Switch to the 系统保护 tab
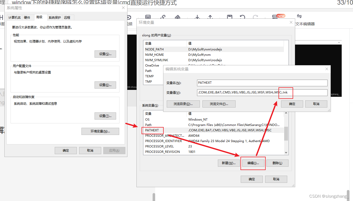Image resolution: width=353 pixels, height=201 pixels. [x=55, y=17]
